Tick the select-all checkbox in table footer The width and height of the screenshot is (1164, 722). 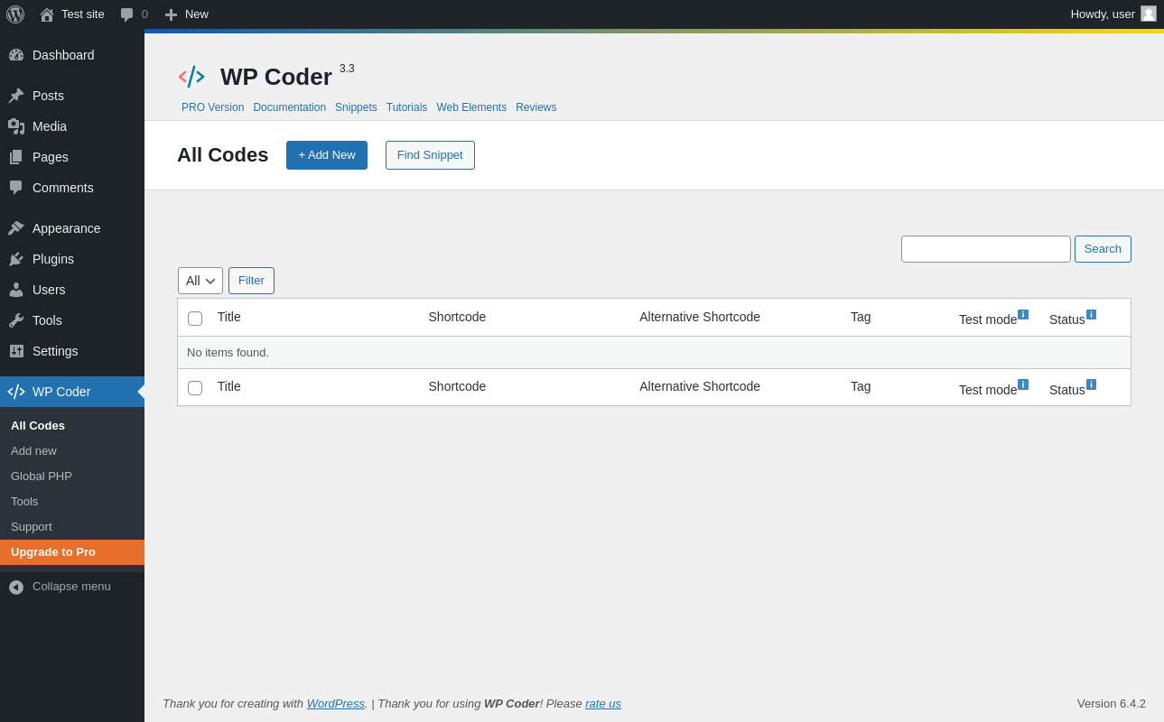pos(195,388)
